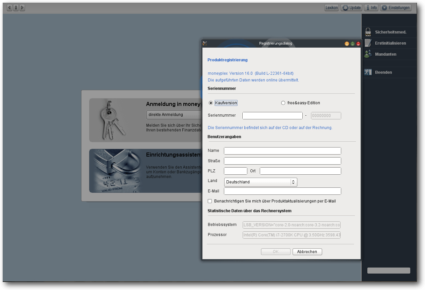425x290 pixels.
Task: Click the Registrierungsdialog title bar text
Action: point(276,44)
